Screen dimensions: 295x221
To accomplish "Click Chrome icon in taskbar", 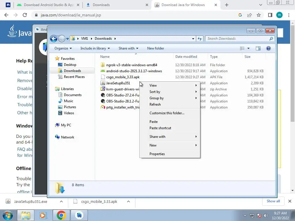I will (61, 215).
